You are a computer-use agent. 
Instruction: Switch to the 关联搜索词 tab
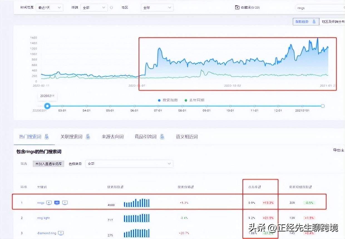tap(72, 137)
